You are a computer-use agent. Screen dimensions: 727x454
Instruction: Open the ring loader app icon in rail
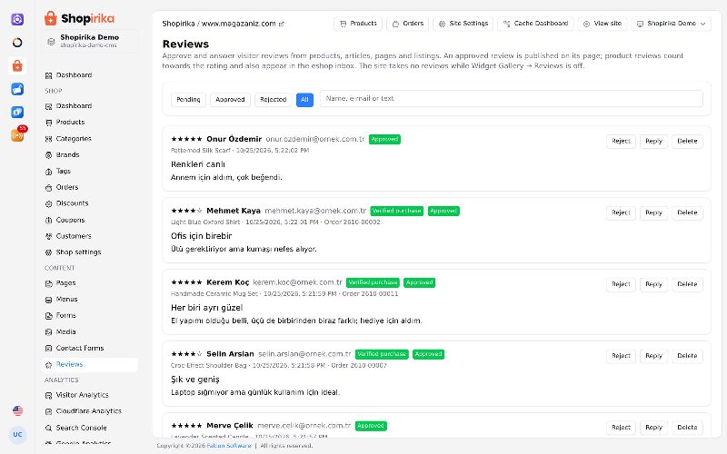click(17, 43)
